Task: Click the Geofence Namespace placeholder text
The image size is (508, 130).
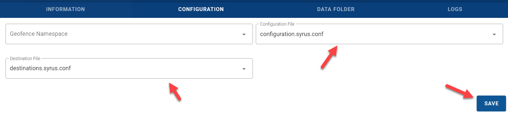Action: tap(39, 34)
